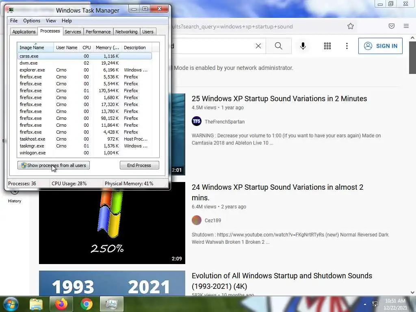Viewport: 416px width, 312px height.
Task: Open TheFrenchSpartan channel avatar
Action: pyautogui.click(x=197, y=121)
